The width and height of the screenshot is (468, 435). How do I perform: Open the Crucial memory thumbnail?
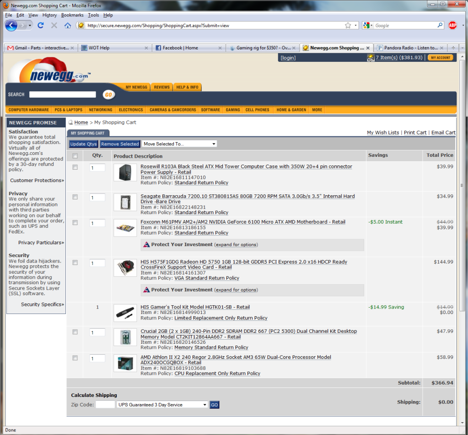click(125, 337)
